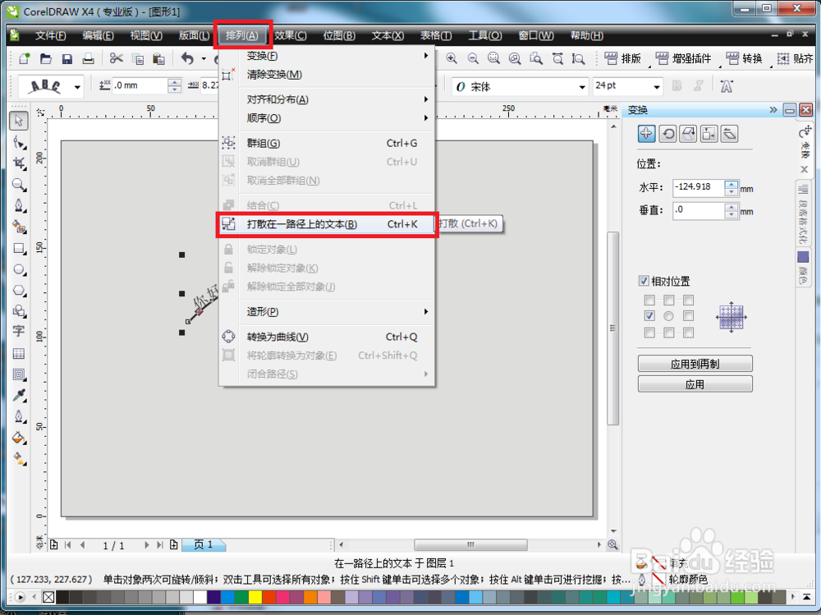This screenshot has width=821, height=615.
Task: Click the Open folder icon
Action: click(x=45, y=58)
